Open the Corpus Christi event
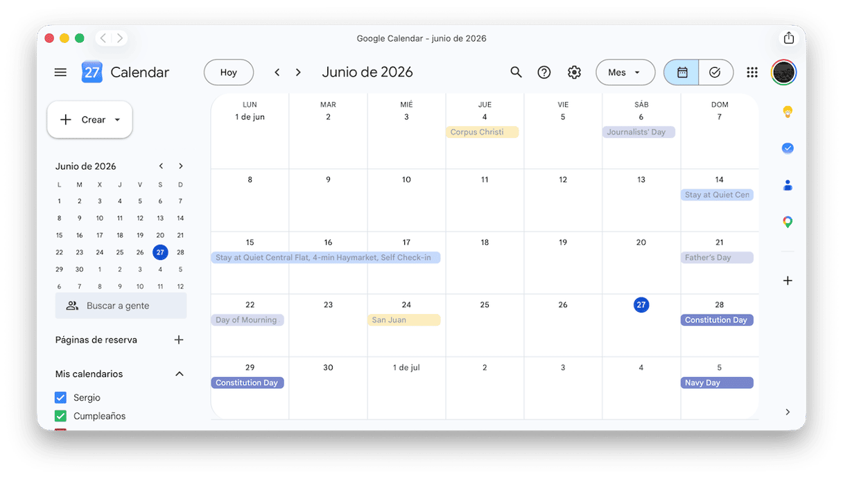This screenshot has height=479, width=843. coord(482,132)
